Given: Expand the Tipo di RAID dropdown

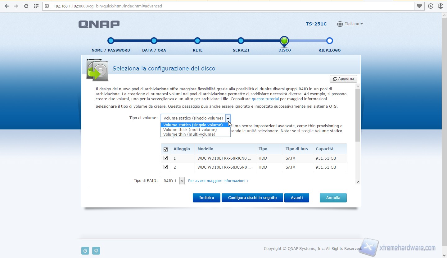Looking at the screenshot, I should [x=182, y=181].
